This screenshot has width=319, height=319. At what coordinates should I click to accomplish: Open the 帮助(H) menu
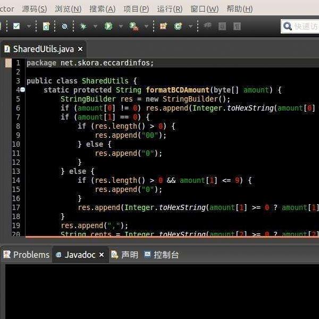[x=240, y=9]
